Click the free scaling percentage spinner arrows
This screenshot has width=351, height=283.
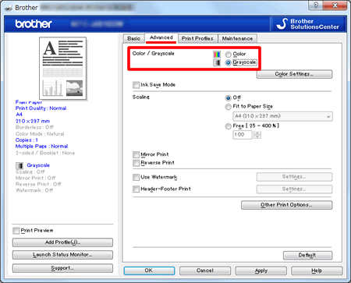click(x=257, y=135)
